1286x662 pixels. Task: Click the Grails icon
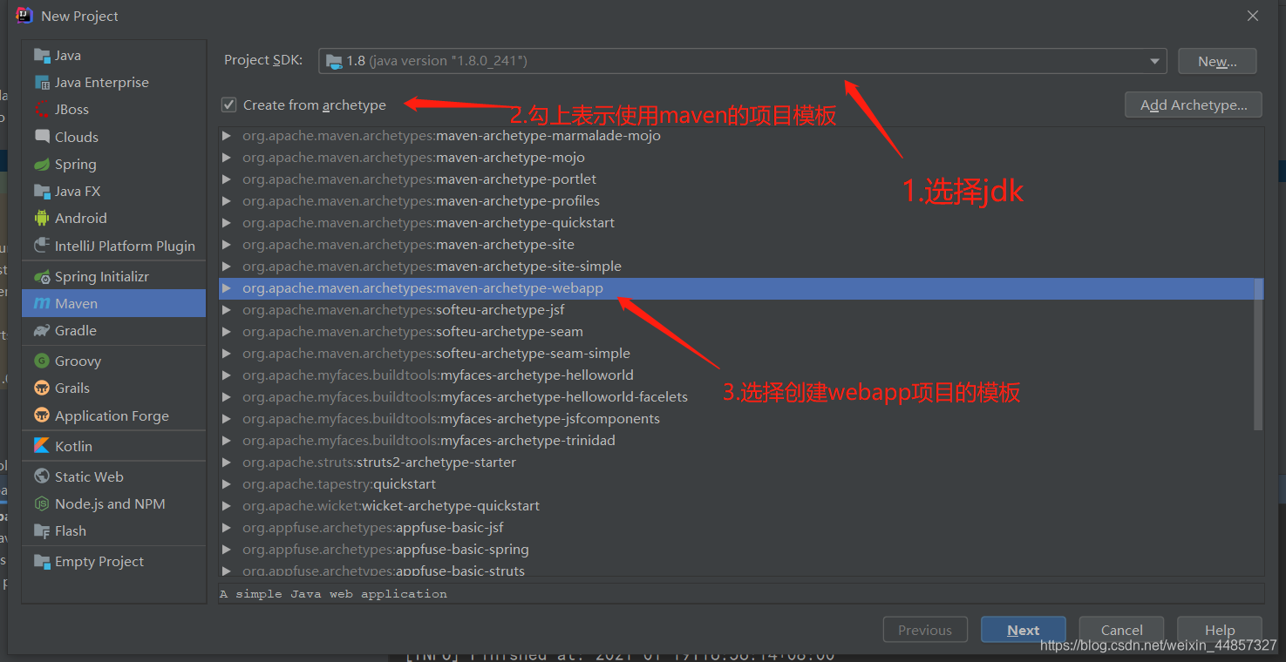[42, 388]
